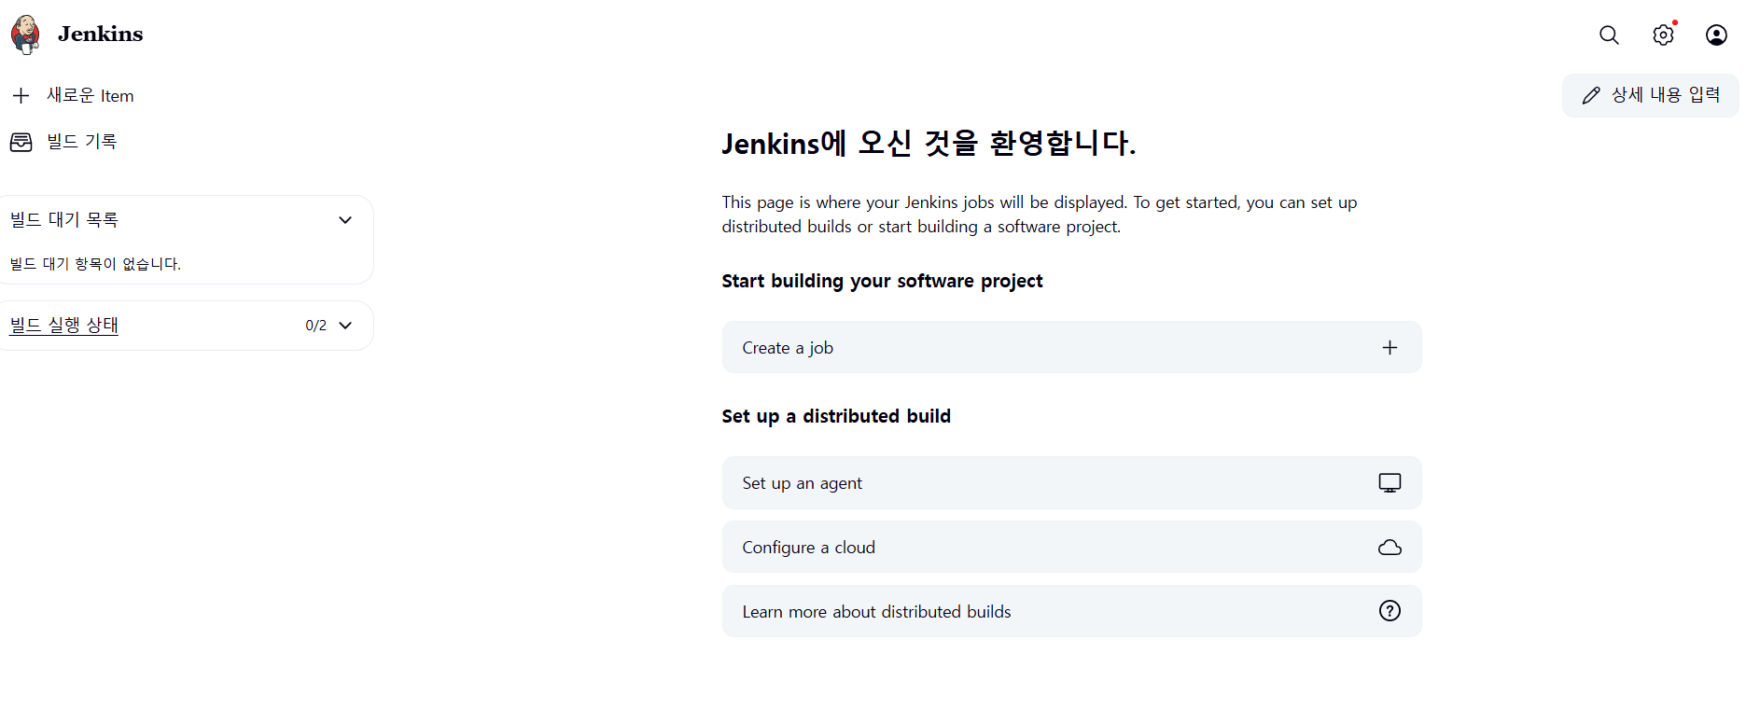Screen dimensions: 1746x709
Task: Click the 상세 내용 입력 button
Action: point(1650,95)
